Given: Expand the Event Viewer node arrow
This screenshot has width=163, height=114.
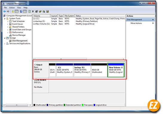Looking at the screenshot, I should (7, 24).
